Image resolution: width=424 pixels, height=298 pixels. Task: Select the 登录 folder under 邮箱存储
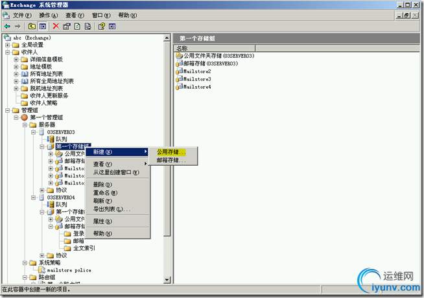pos(78,233)
